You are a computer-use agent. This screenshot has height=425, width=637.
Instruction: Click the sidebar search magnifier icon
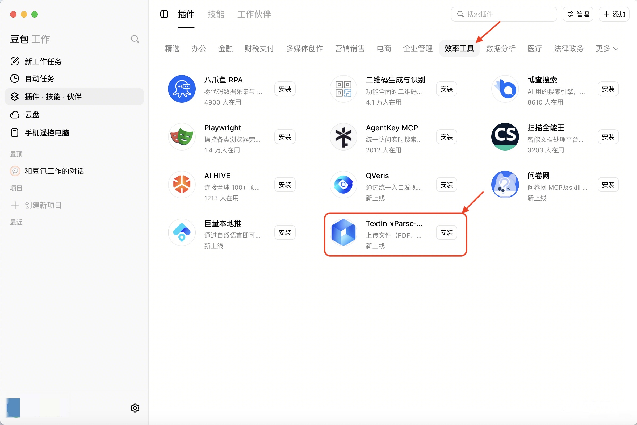coord(135,39)
